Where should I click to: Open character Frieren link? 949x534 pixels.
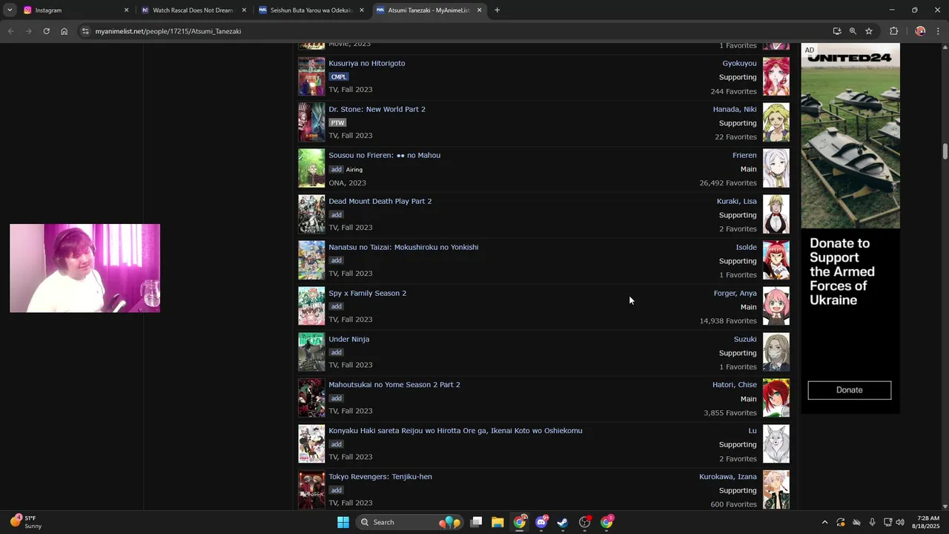(x=744, y=155)
